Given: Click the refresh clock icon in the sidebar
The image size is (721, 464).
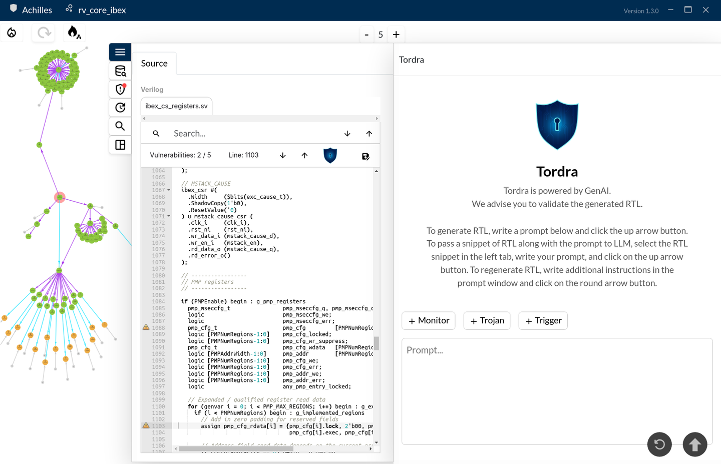Looking at the screenshot, I should 120,108.
